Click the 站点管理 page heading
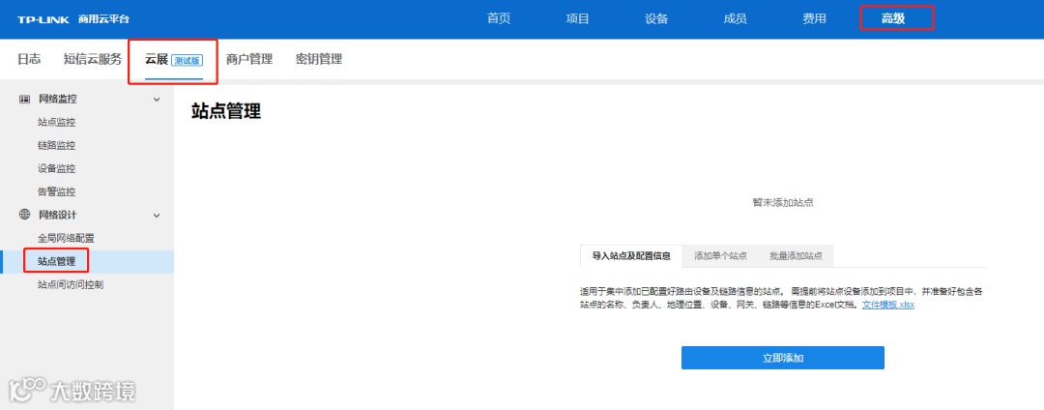1044x410 pixels. pos(226,112)
